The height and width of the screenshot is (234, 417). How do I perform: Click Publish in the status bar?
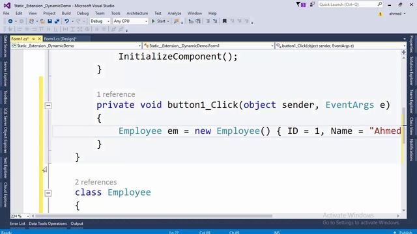click(x=403, y=232)
